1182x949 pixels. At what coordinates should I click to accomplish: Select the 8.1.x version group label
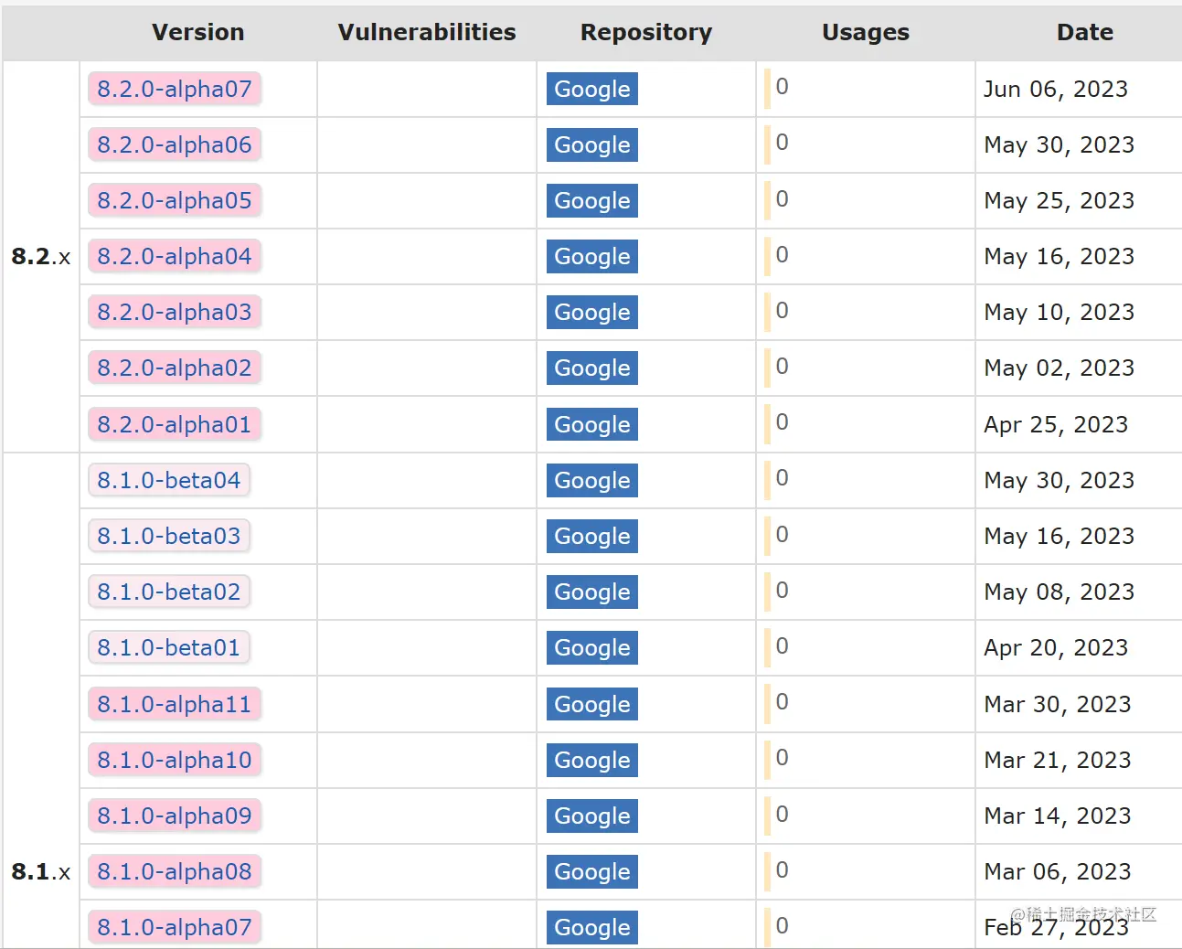pyautogui.click(x=41, y=871)
